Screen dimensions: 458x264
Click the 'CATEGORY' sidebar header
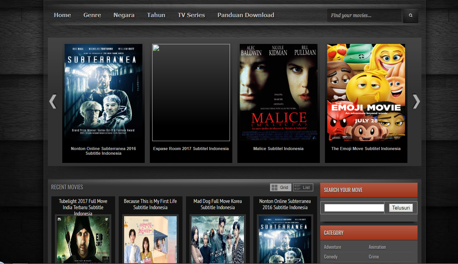point(369,233)
